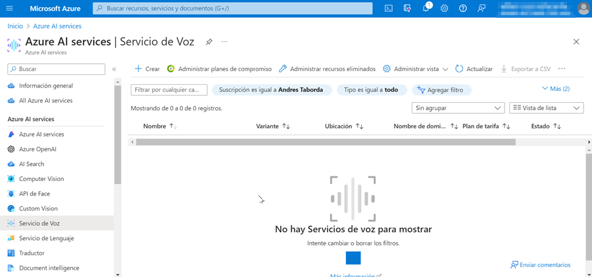The height and width of the screenshot is (277, 592).
Task: Expand the Más (2) filters
Action: tap(556, 89)
